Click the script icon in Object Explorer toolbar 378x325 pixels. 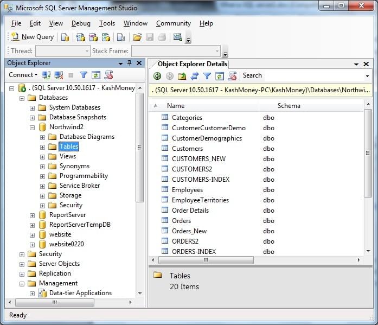click(108, 75)
